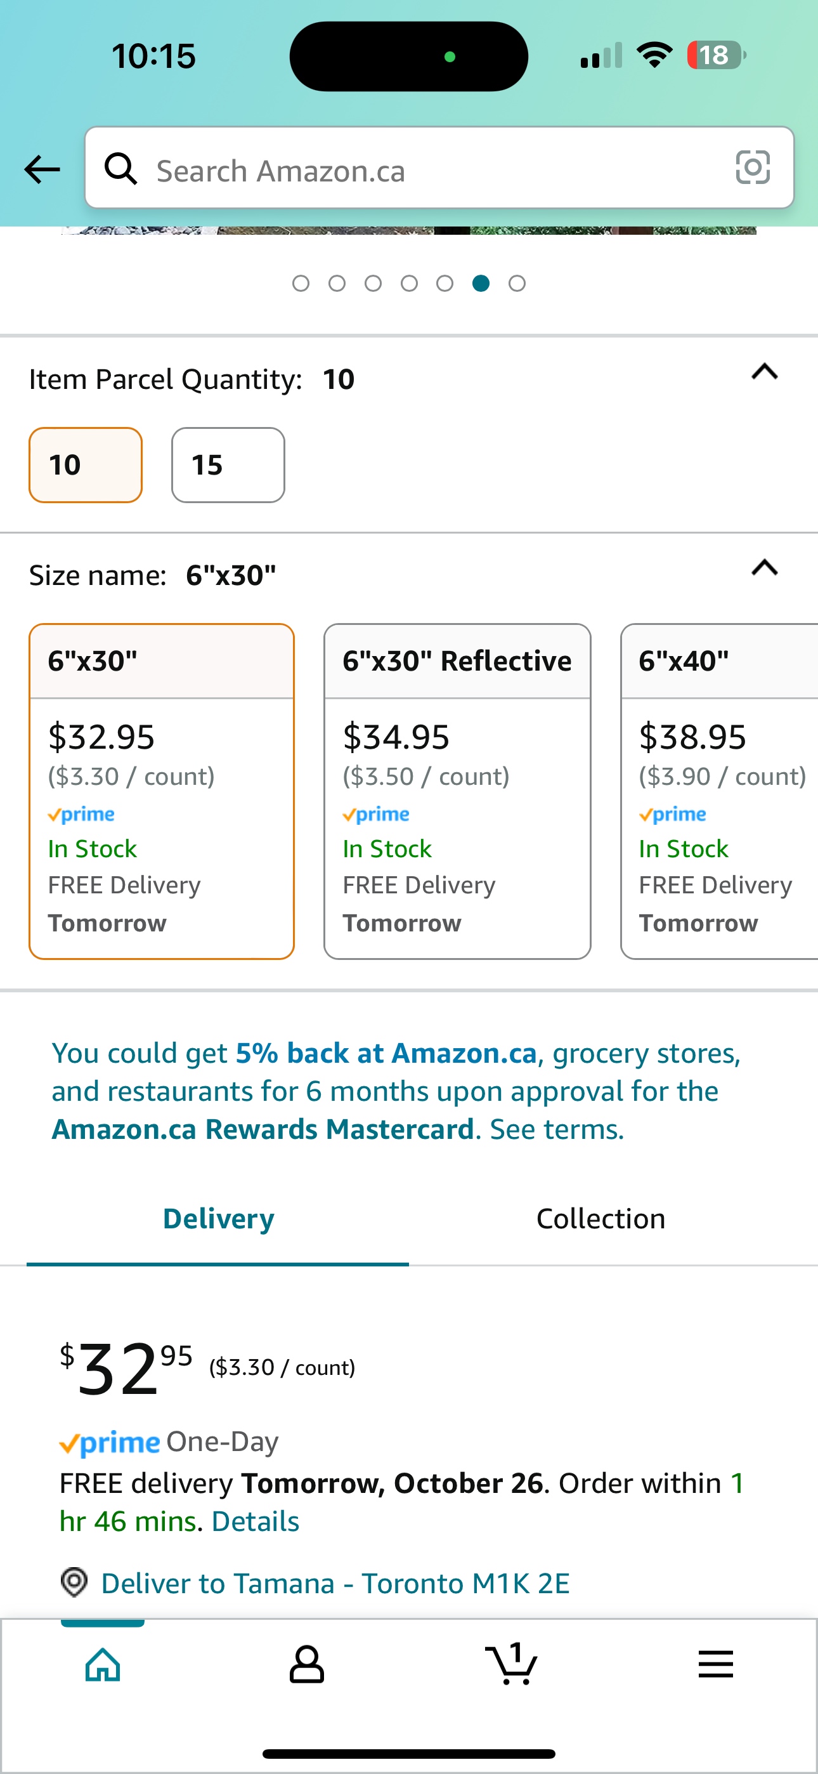This screenshot has width=818, height=1774.
Task: Open camera lens search icon
Action: pyautogui.click(x=753, y=168)
